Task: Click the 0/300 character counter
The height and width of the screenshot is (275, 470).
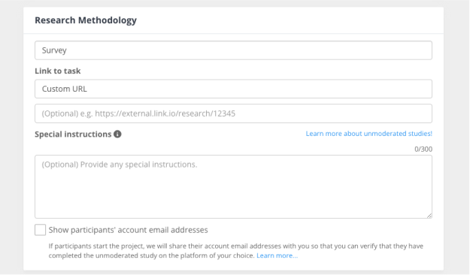Action: point(423,150)
